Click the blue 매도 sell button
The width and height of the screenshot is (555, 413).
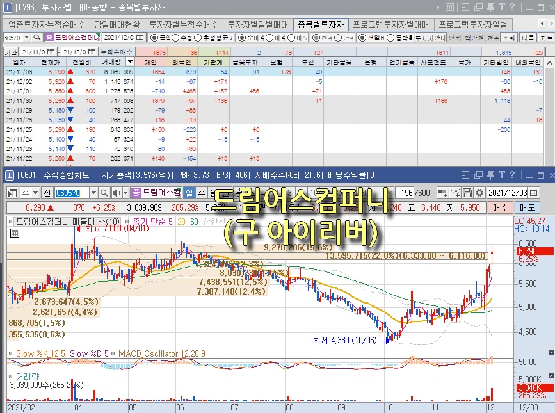[527, 207]
